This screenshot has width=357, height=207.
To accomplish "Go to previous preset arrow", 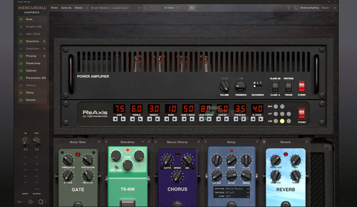I will (87, 8).
